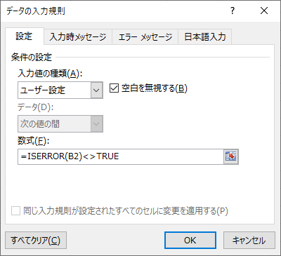Click the 条件の設定 group heading
Image resolution: width=281 pixels, height=256 pixels.
click(32, 57)
